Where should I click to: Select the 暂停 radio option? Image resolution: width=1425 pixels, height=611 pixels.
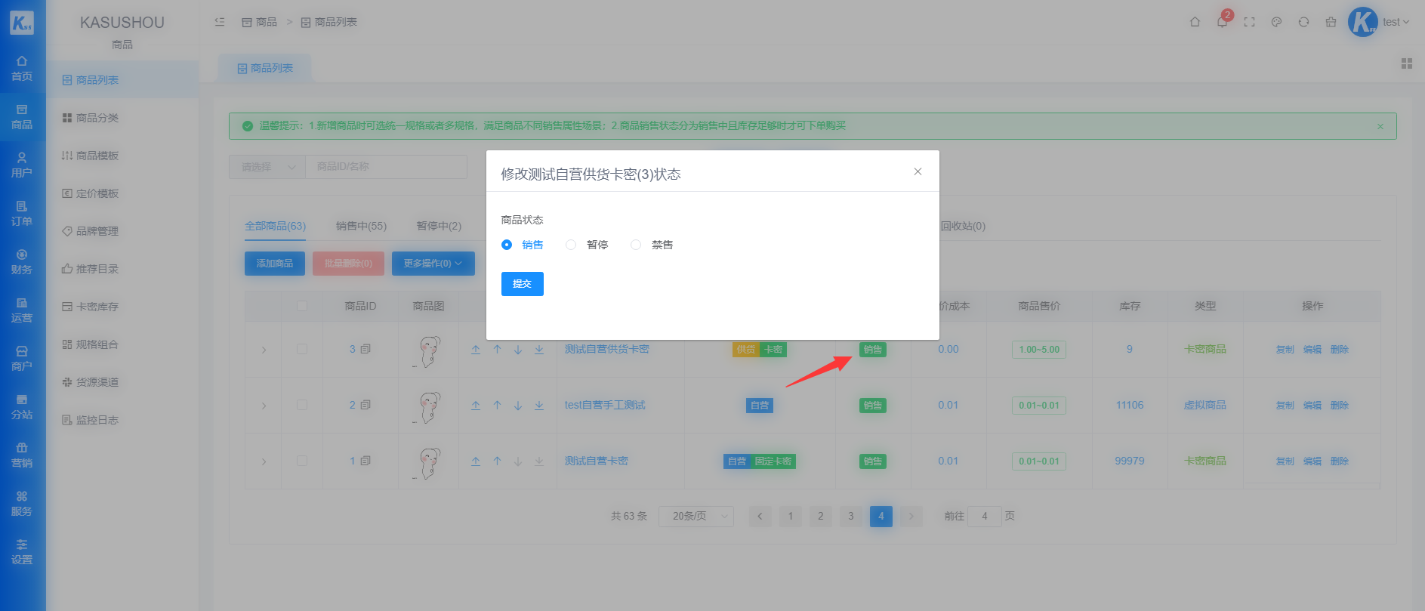(x=587, y=245)
